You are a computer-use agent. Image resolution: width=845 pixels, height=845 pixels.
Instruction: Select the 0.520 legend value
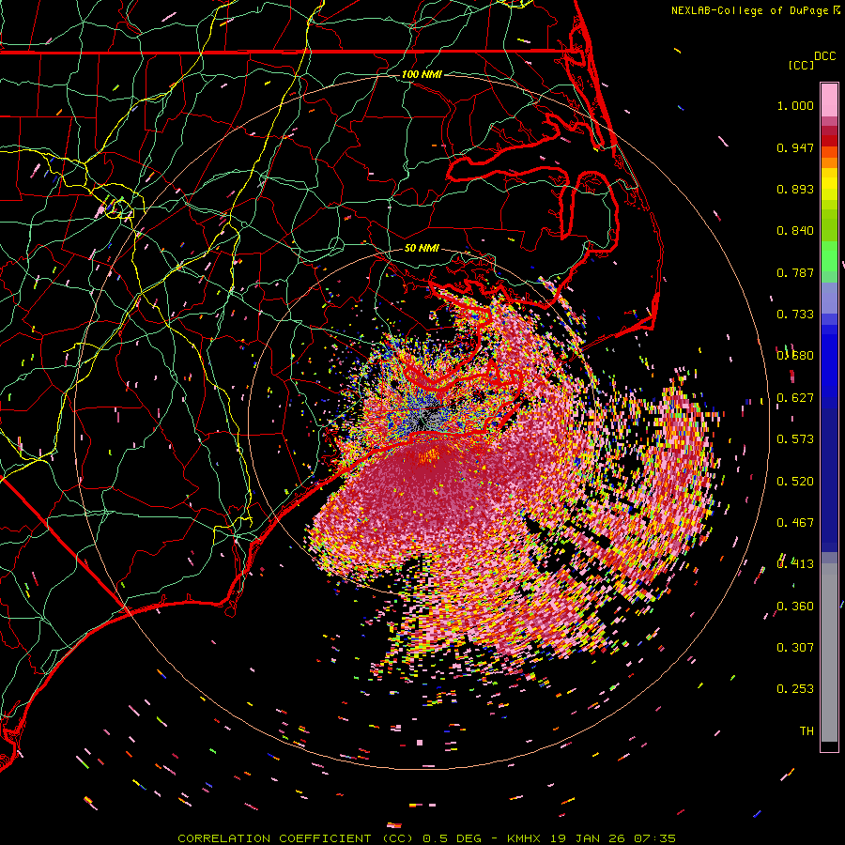pyautogui.click(x=795, y=482)
